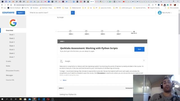Open Week 2 in the sidebar
180x101 pixels.
(x=12, y=38)
